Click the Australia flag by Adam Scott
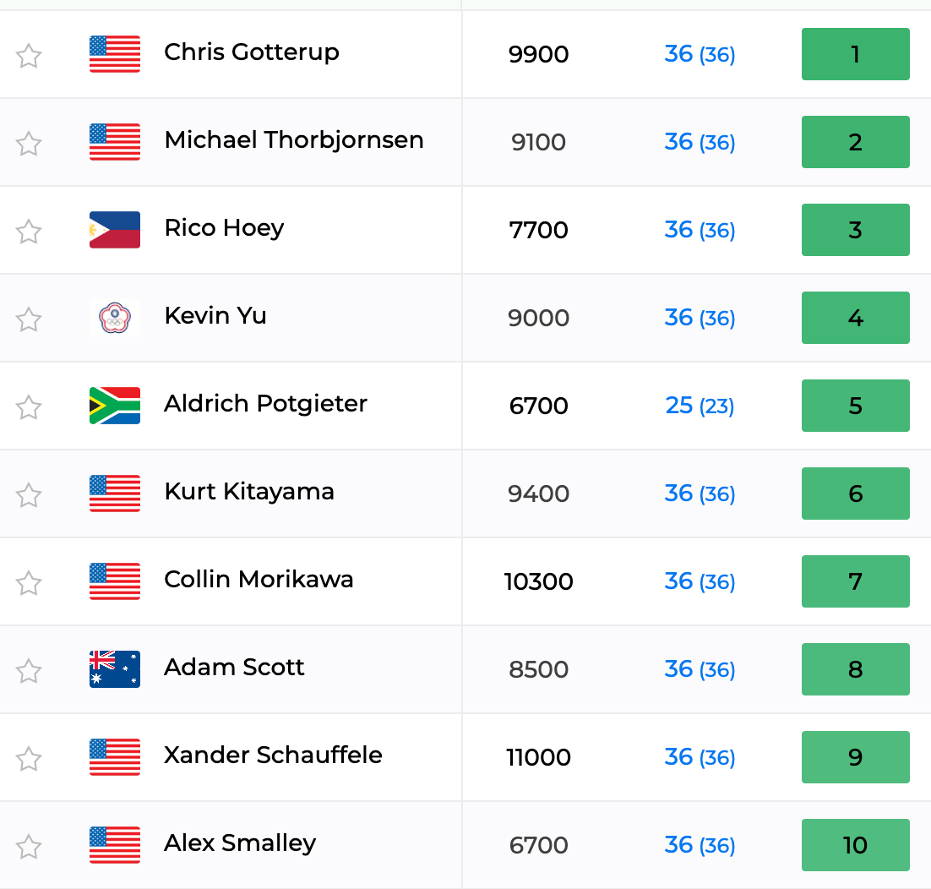 tap(115, 669)
